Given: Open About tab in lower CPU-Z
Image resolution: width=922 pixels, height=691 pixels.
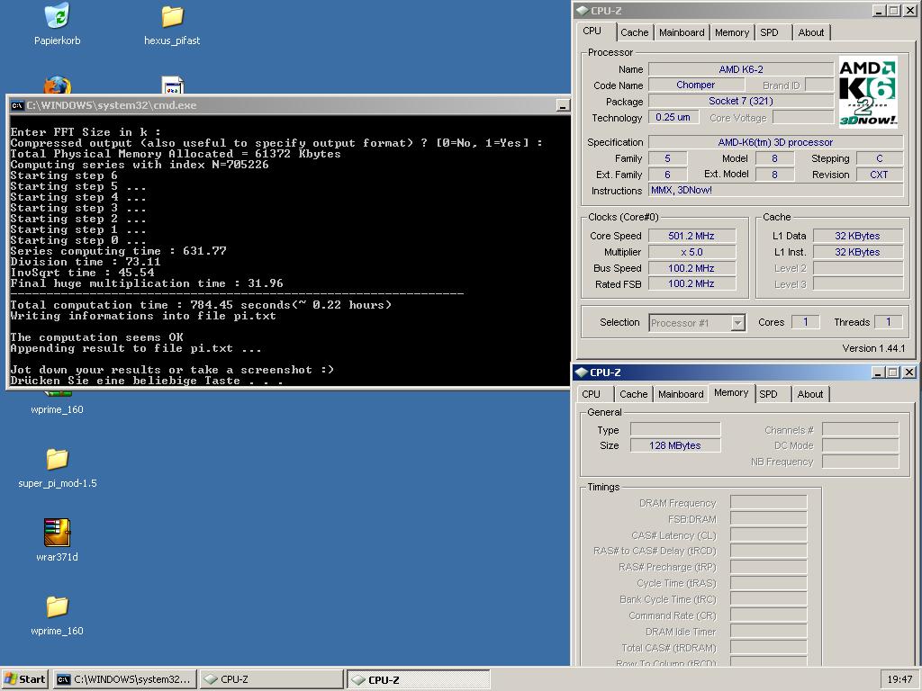Looking at the screenshot, I should [810, 394].
